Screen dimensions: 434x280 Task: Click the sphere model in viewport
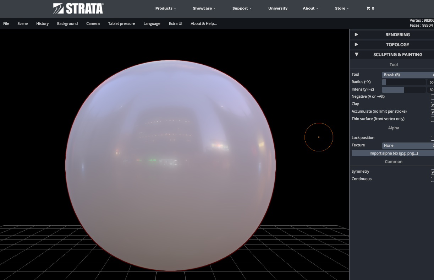point(170,165)
